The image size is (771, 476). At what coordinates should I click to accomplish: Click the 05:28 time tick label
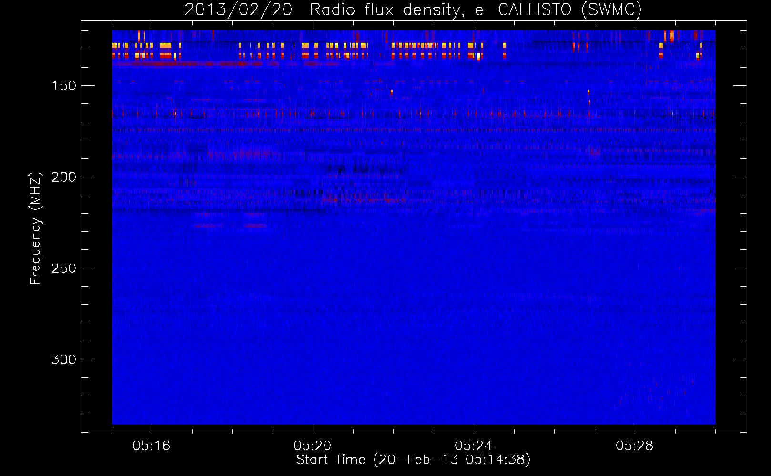click(x=635, y=446)
